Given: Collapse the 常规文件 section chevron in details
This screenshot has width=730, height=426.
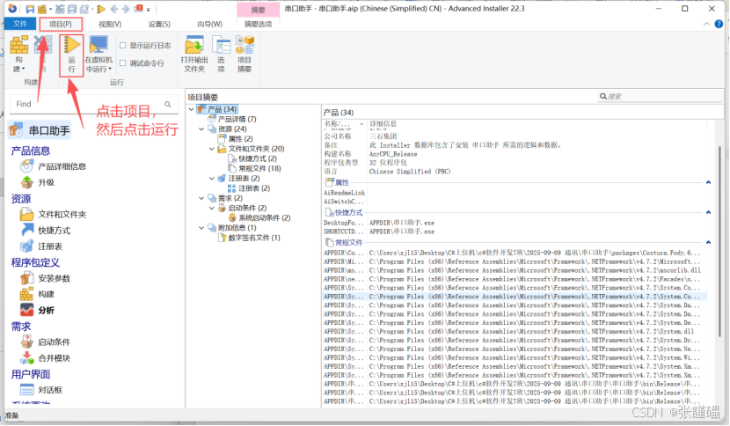Looking at the screenshot, I should pos(708,242).
